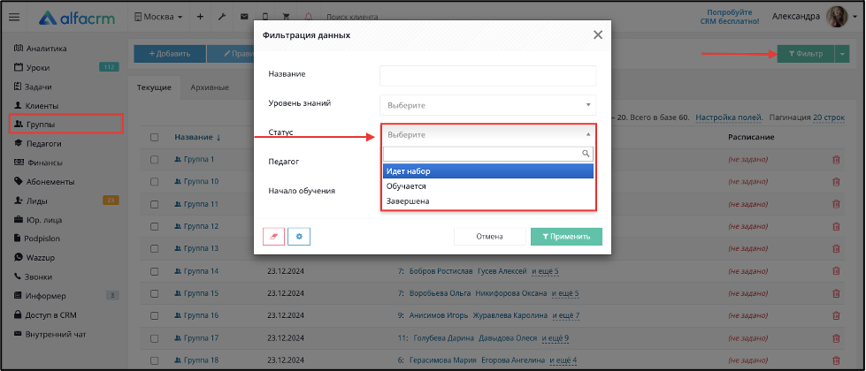Open the wrench settings icon
The image size is (866, 371).
pyautogui.click(x=222, y=17)
